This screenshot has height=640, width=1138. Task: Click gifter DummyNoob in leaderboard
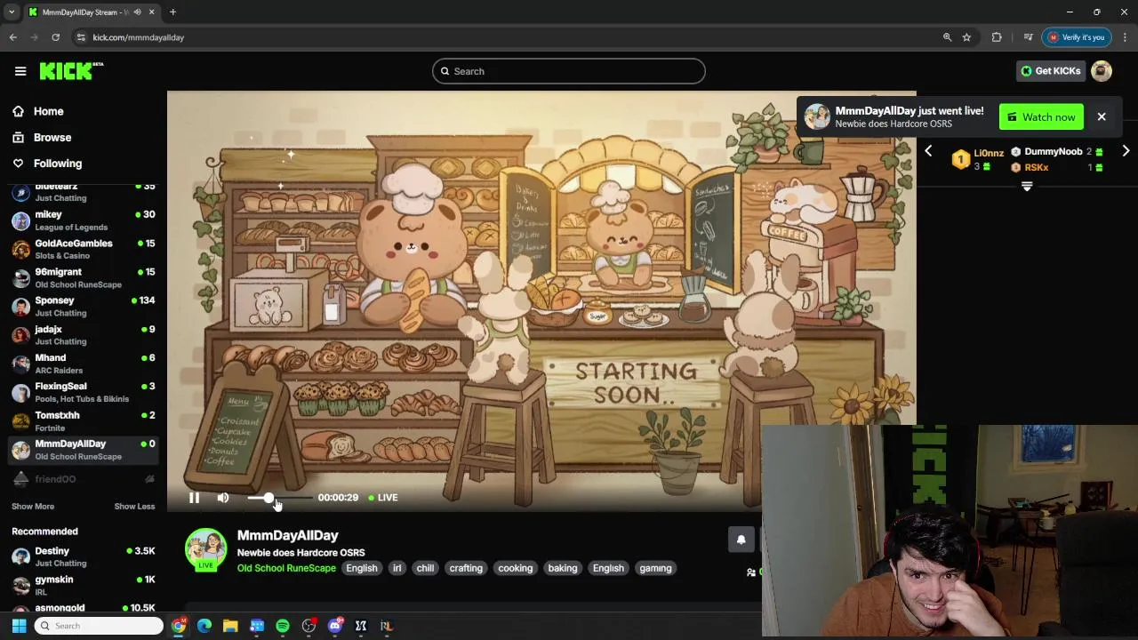pyautogui.click(x=1053, y=152)
